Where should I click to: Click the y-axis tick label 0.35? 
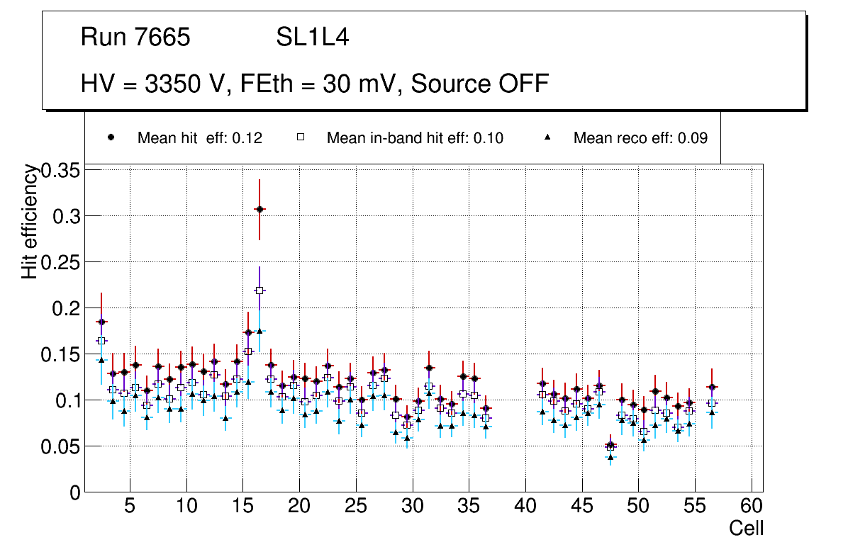tap(62, 170)
